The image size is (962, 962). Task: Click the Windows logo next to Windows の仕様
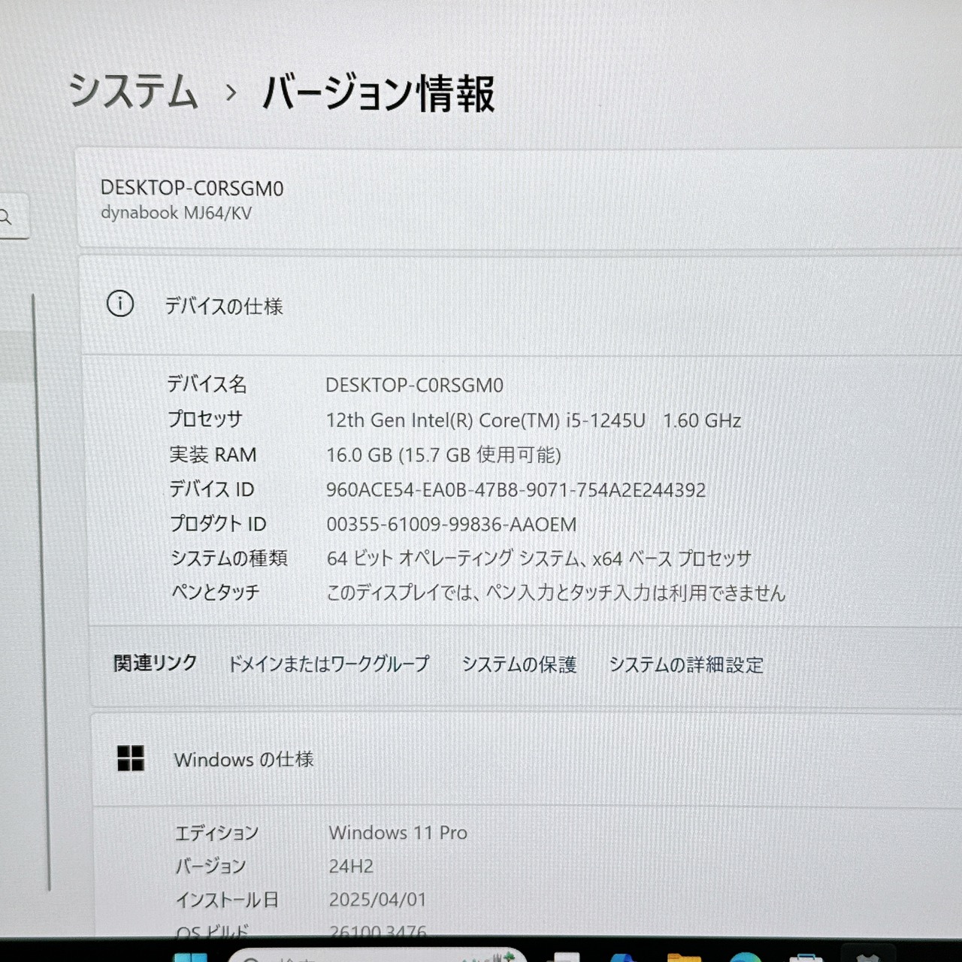point(132,760)
